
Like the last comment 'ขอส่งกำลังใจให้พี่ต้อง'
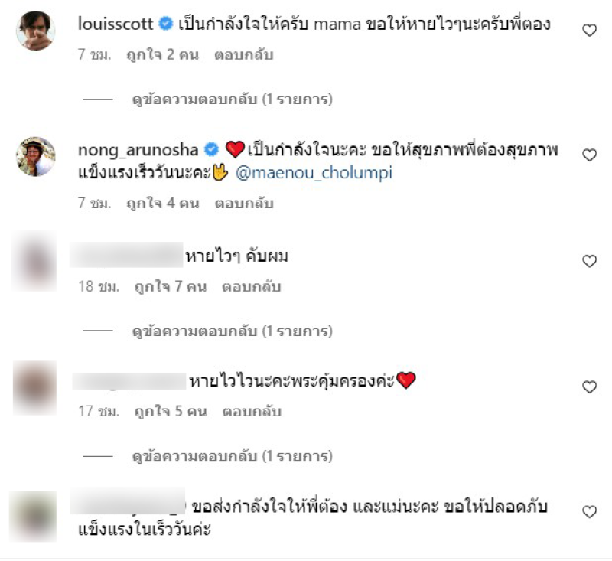tap(589, 511)
